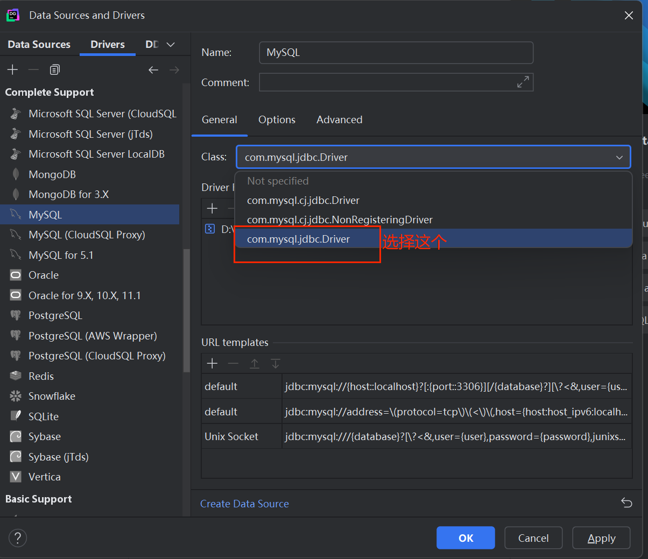This screenshot has width=648, height=559.
Task: Choose Not specified class option
Action: [433, 181]
